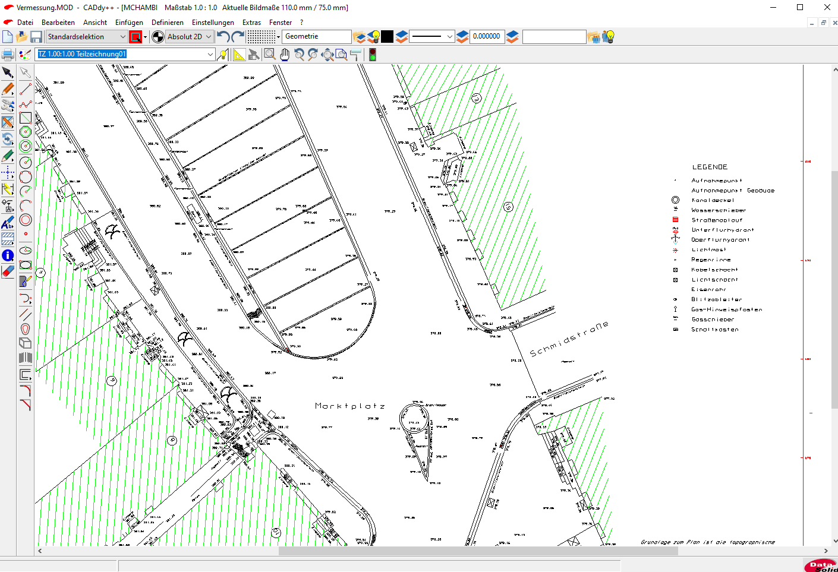Choose the Eraser tool
This screenshot has height=572, width=838.
coord(8,271)
